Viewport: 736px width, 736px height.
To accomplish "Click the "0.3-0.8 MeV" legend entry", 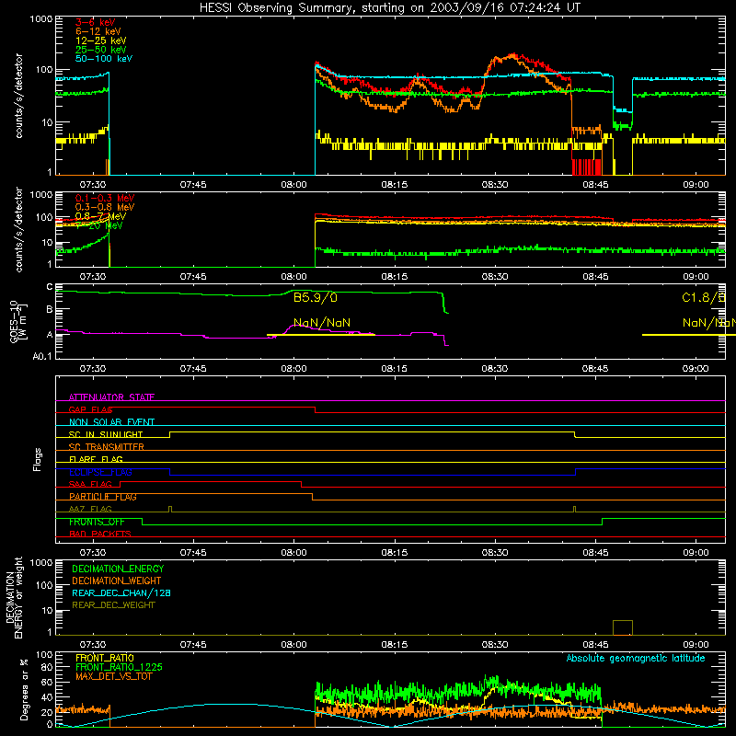I will 105,207.
